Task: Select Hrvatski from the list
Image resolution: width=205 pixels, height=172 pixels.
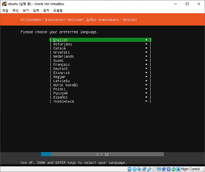Action: click(101, 52)
